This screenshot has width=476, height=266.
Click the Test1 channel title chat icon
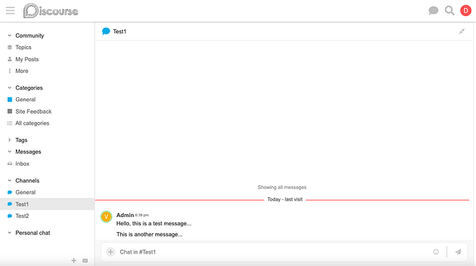pyautogui.click(x=106, y=31)
